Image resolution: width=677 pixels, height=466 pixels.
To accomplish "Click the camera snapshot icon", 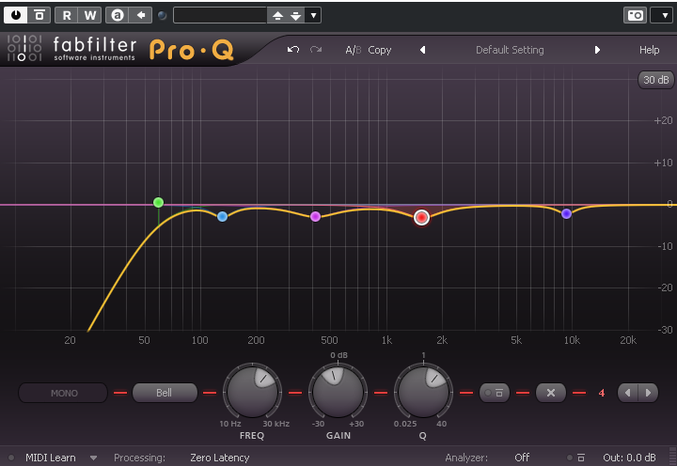I will tap(635, 16).
